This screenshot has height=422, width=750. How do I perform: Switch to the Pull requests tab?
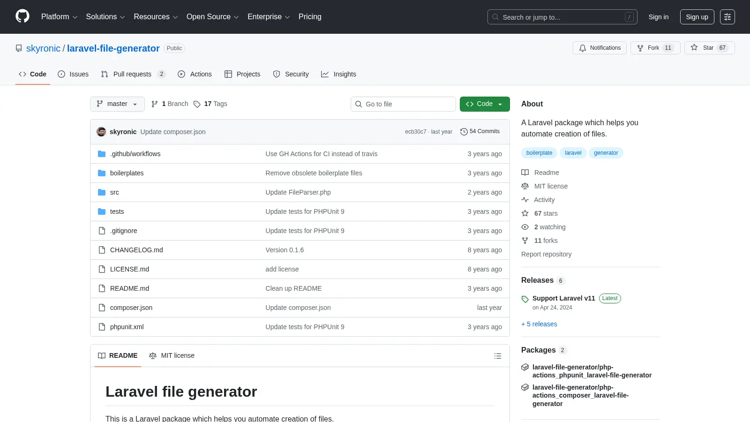[x=133, y=74]
